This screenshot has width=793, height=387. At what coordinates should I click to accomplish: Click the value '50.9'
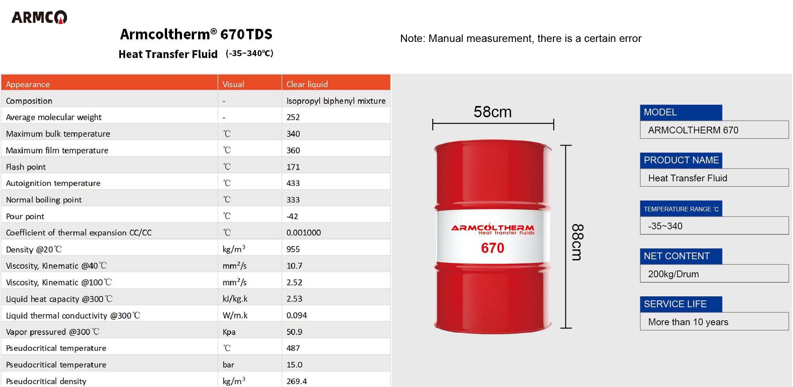(x=294, y=332)
